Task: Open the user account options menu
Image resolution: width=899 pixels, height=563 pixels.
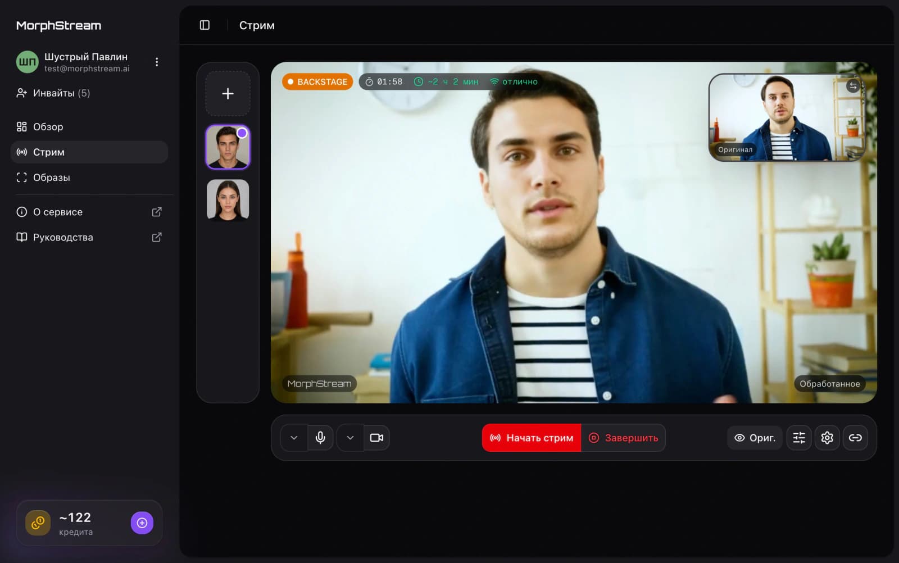Action: (x=157, y=62)
